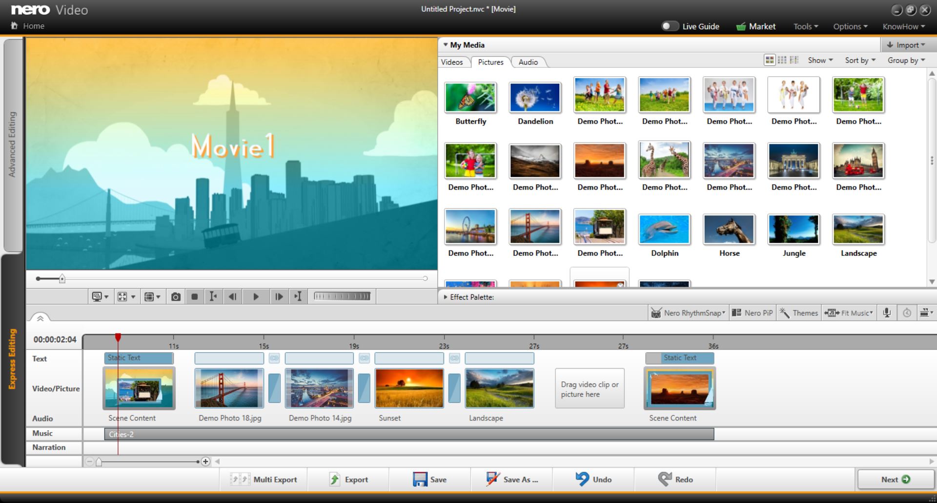Viewport: 937px width, 503px height.
Task: Open the Market basket
Action: (755, 26)
